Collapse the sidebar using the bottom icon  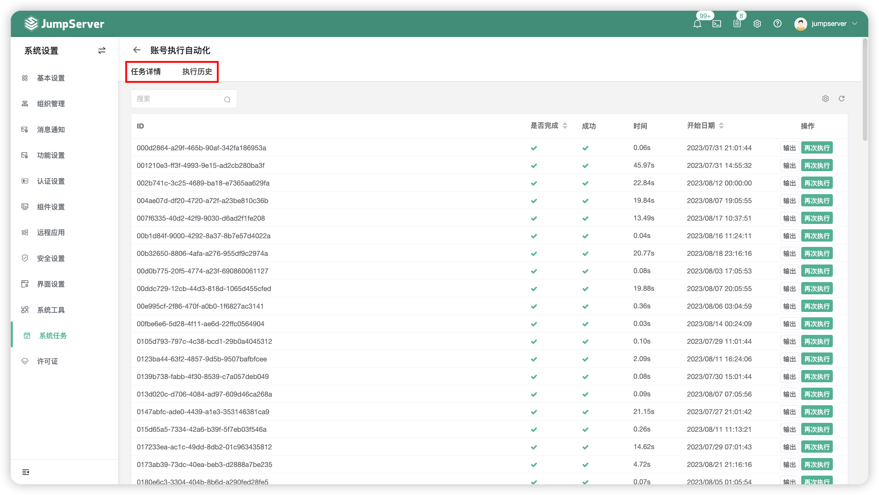pos(26,472)
